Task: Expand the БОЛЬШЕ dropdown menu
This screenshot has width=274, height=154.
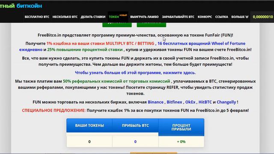Action: coord(240,17)
